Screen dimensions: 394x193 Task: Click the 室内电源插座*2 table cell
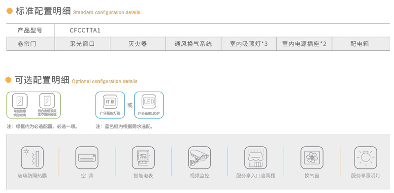click(x=304, y=44)
